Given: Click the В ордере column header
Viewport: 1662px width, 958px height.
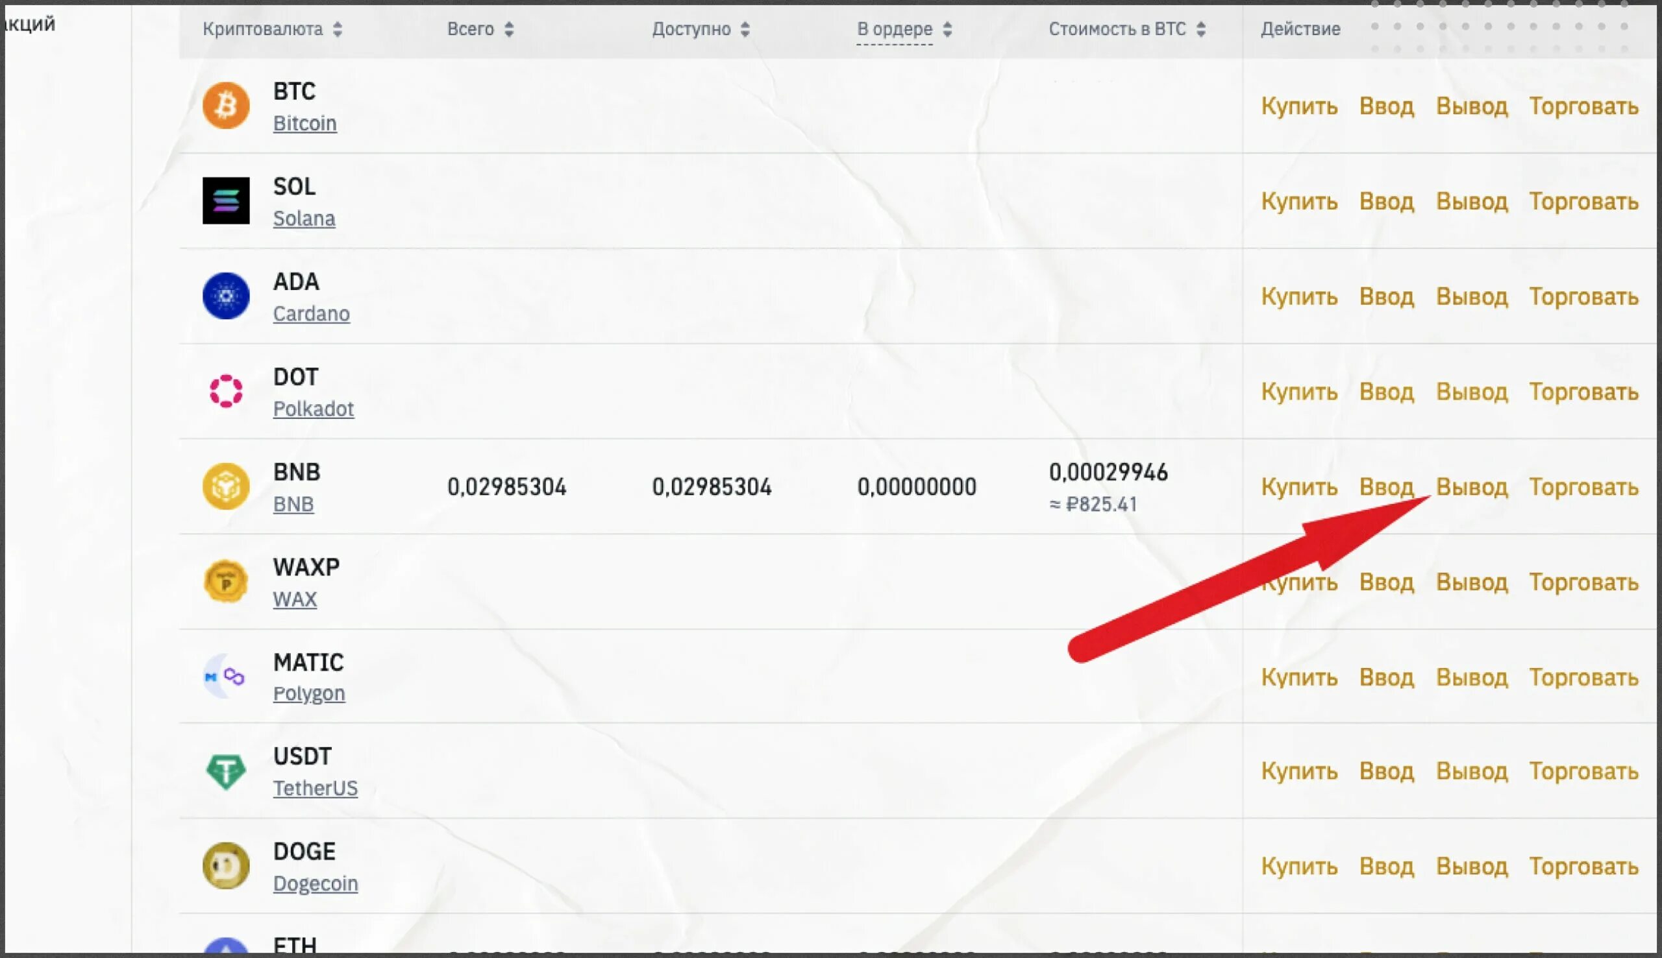Looking at the screenshot, I should click(x=894, y=30).
